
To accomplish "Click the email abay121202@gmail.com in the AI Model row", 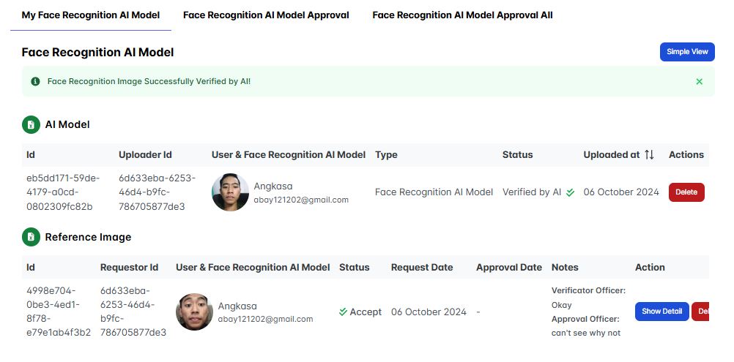I will (301, 200).
